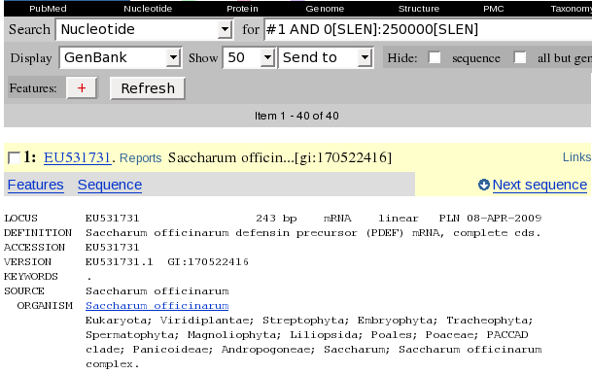The height and width of the screenshot is (374, 592).
Task: Expand the Display GenBank format dropdown
Action: pos(121,57)
